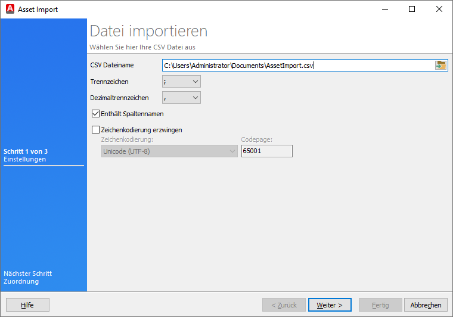
Task: Click the Trennzeichen label
Action: pyautogui.click(x=109, y=82)
